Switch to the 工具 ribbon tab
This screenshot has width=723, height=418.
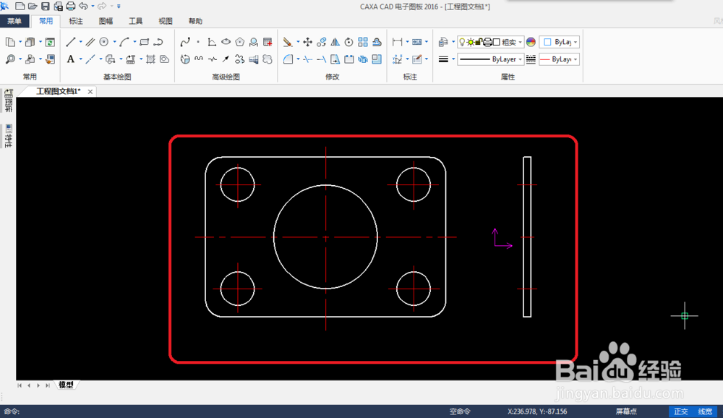(136, 21)
